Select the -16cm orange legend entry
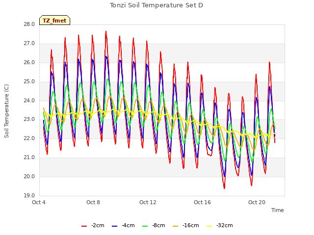The width and height of the screenshot is (314, 235). [x=185, y=226]
